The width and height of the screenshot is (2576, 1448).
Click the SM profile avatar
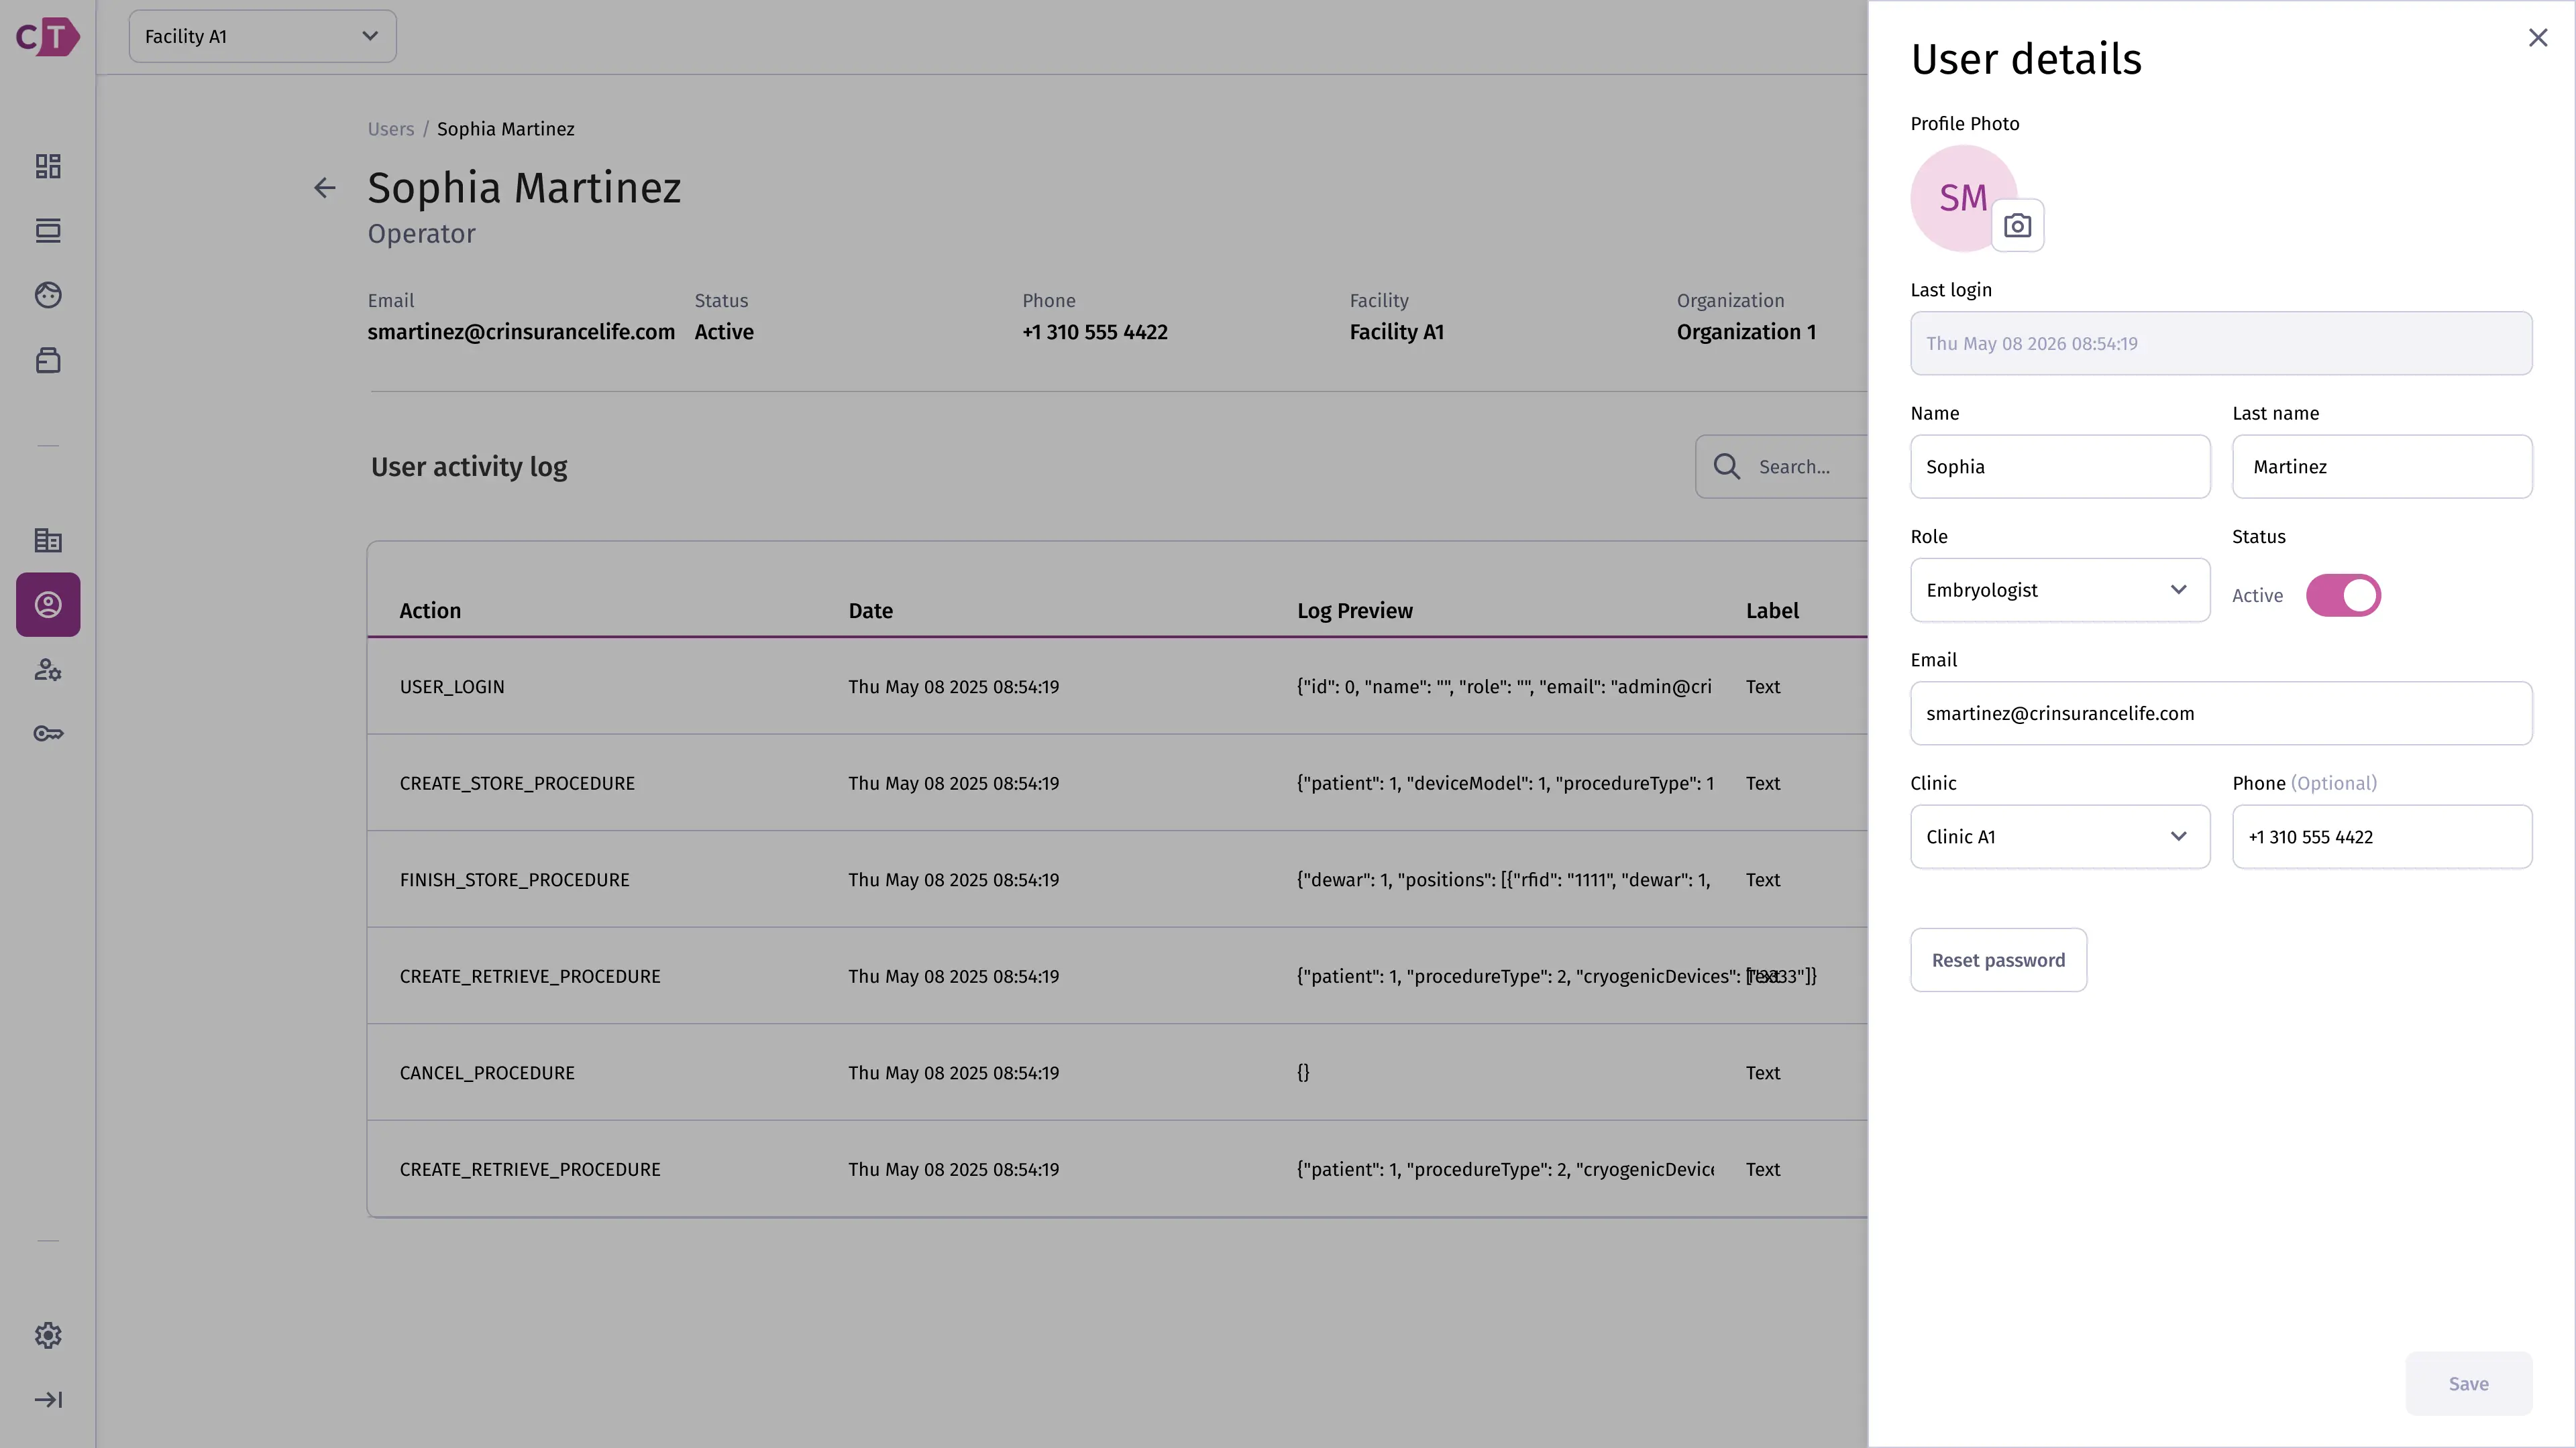pyautogui.click(x=1963, y=198)
